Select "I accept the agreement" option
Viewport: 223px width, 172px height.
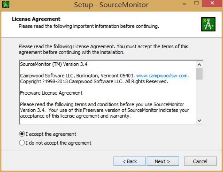click(x=22, y=134)
